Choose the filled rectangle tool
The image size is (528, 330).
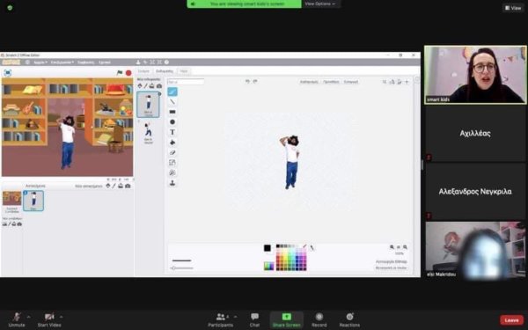[172, 112]
